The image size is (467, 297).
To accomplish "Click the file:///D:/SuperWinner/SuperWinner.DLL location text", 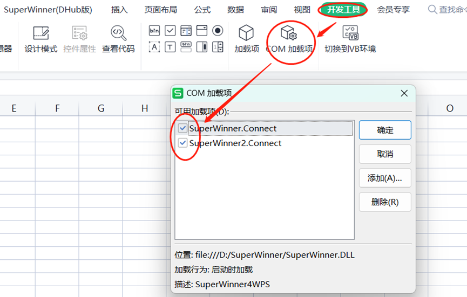I will tap(275, 255).
